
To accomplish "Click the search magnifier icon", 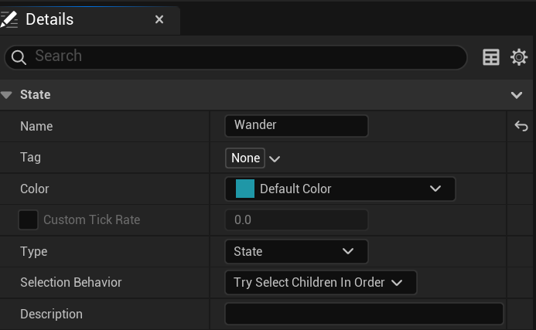I will 19,57.
